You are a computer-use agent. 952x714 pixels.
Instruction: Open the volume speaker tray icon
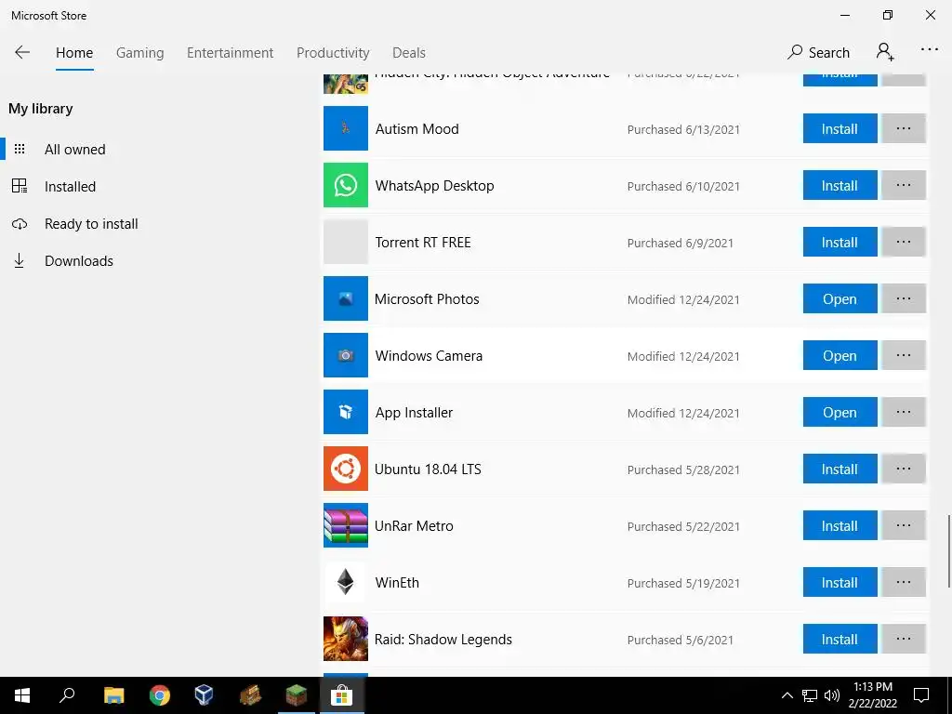(832, 695)
